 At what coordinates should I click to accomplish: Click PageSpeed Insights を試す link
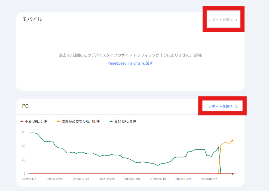(130, 63)
